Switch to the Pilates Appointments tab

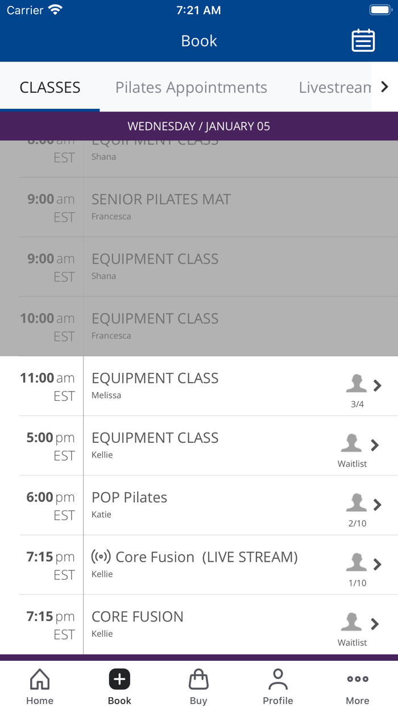[x=191, y=87]
